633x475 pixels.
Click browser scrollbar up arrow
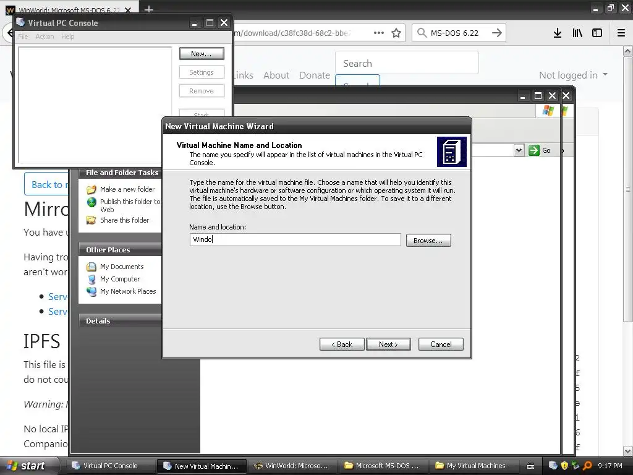pos(628,51)
